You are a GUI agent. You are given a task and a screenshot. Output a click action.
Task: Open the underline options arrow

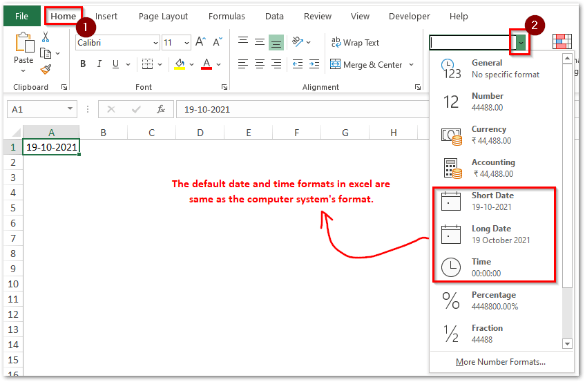pos(128,64)
